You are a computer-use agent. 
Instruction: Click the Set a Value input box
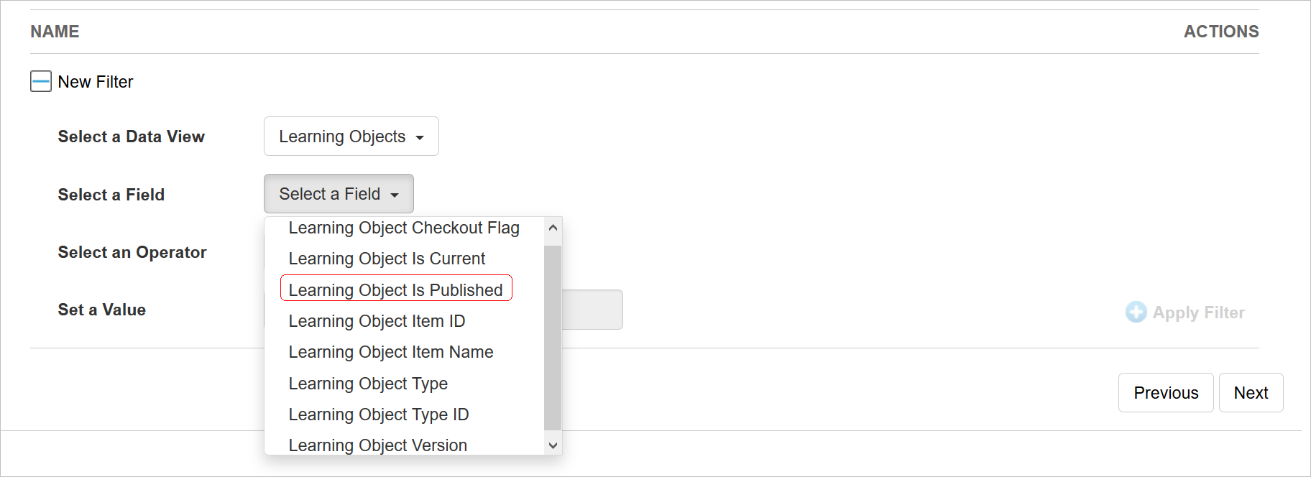pos(592,310)
